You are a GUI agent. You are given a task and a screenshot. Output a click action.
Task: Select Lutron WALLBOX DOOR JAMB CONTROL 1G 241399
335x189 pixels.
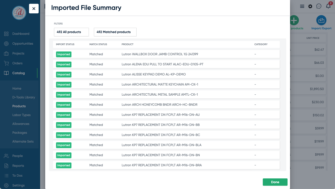tap(166, 54)
